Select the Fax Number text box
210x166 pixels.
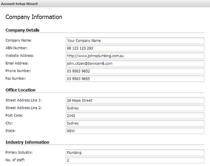[x=135, y=78]
